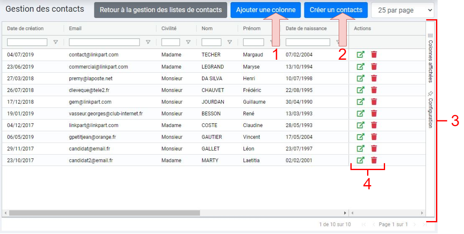Focus the Email filter field

tap(104, 42)
